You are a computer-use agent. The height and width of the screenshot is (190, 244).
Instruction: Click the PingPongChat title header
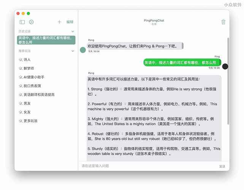(154, 21)
